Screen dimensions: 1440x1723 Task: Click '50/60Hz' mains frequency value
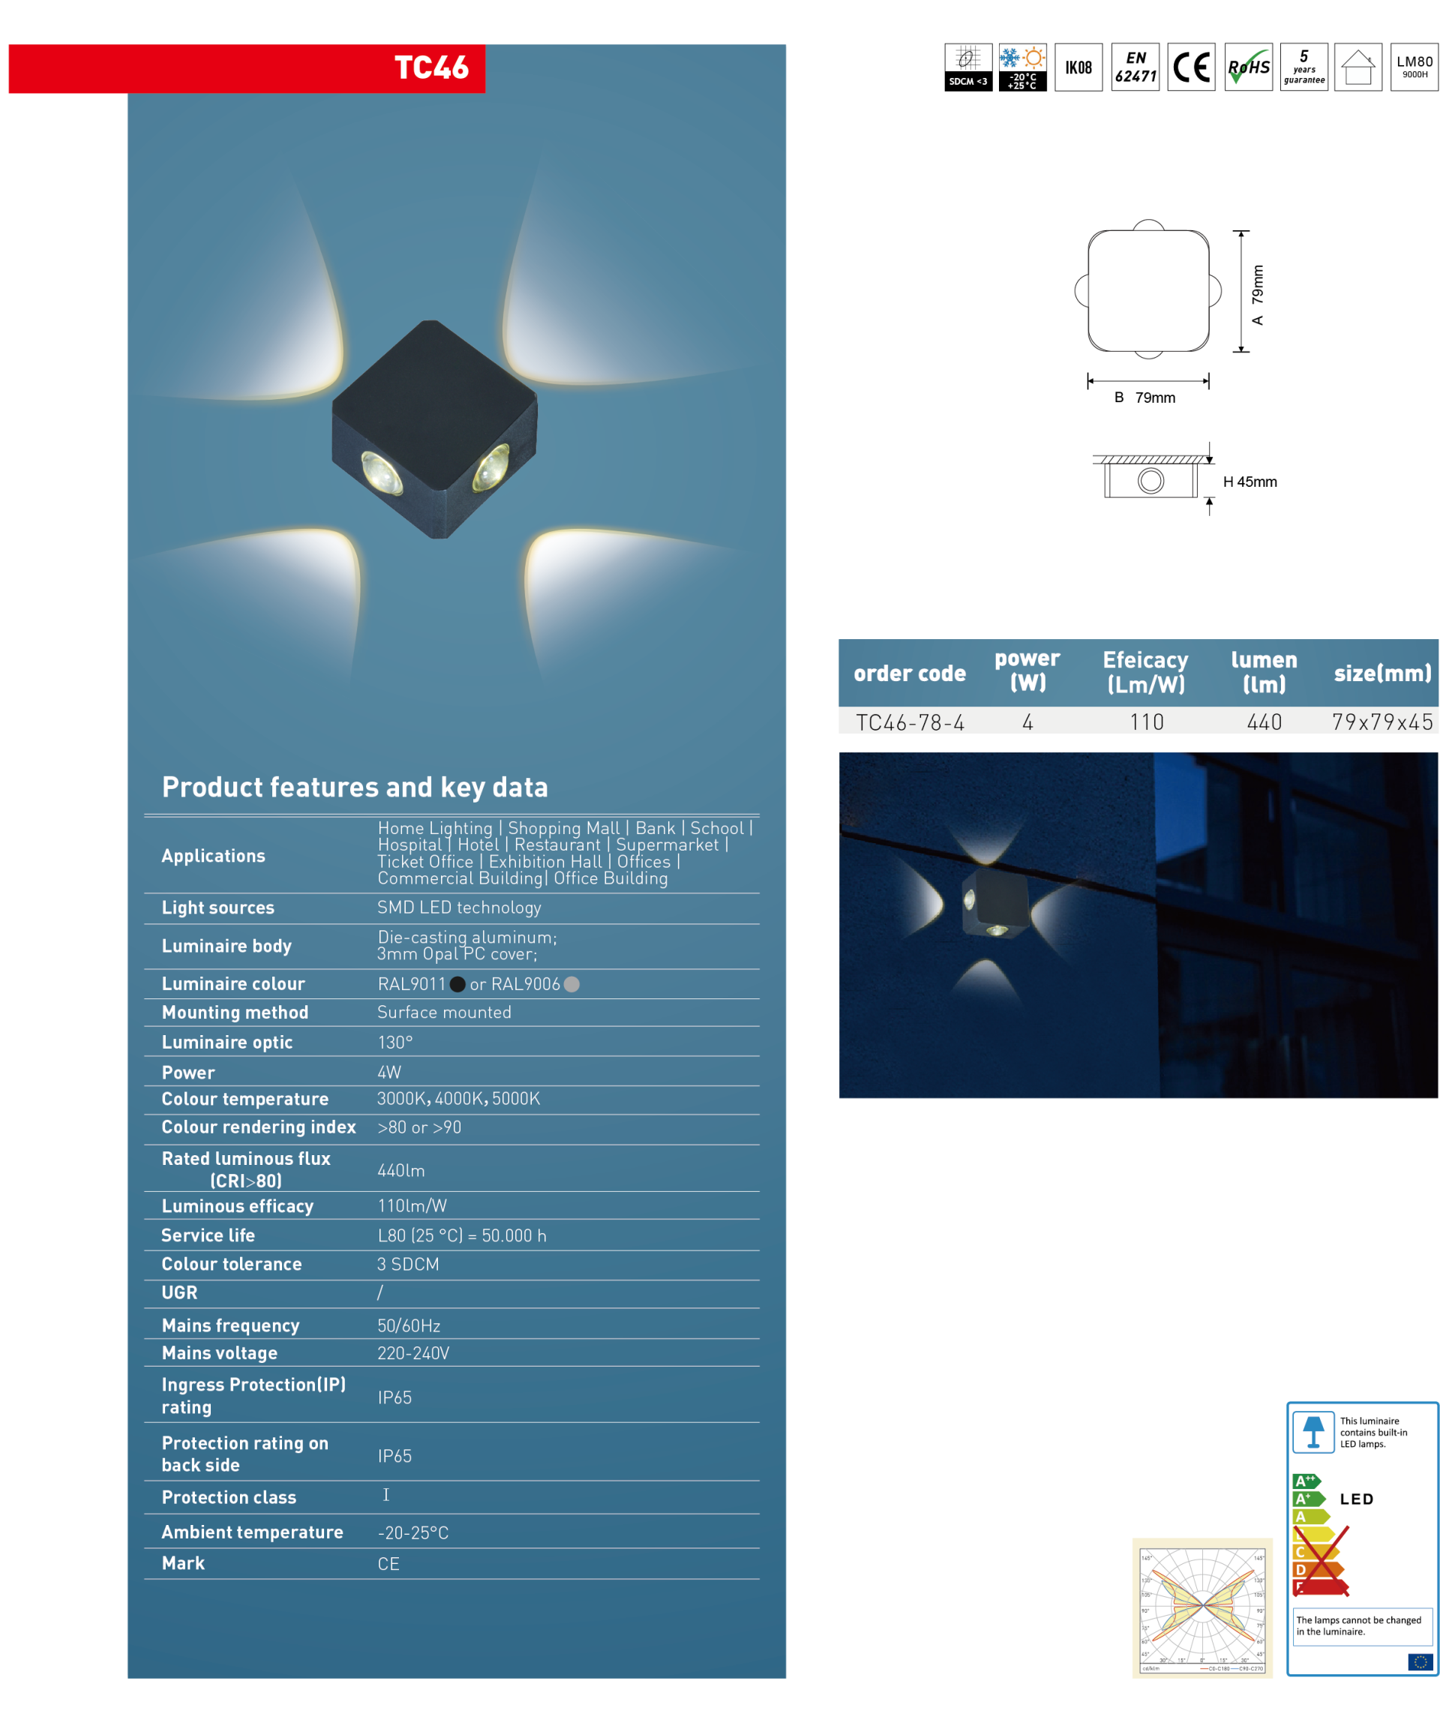point(409,1326)
